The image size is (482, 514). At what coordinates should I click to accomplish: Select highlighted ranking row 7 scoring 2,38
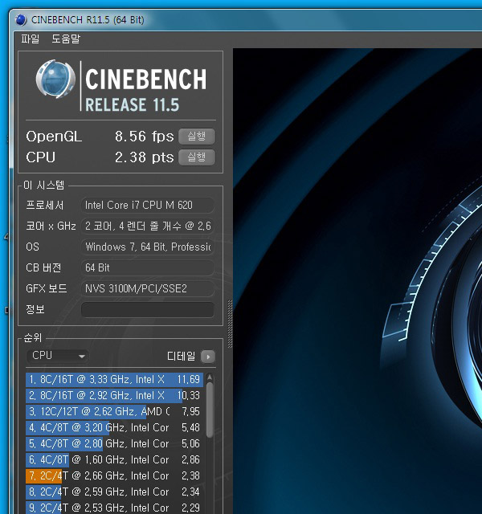click(x=114, y=476)
